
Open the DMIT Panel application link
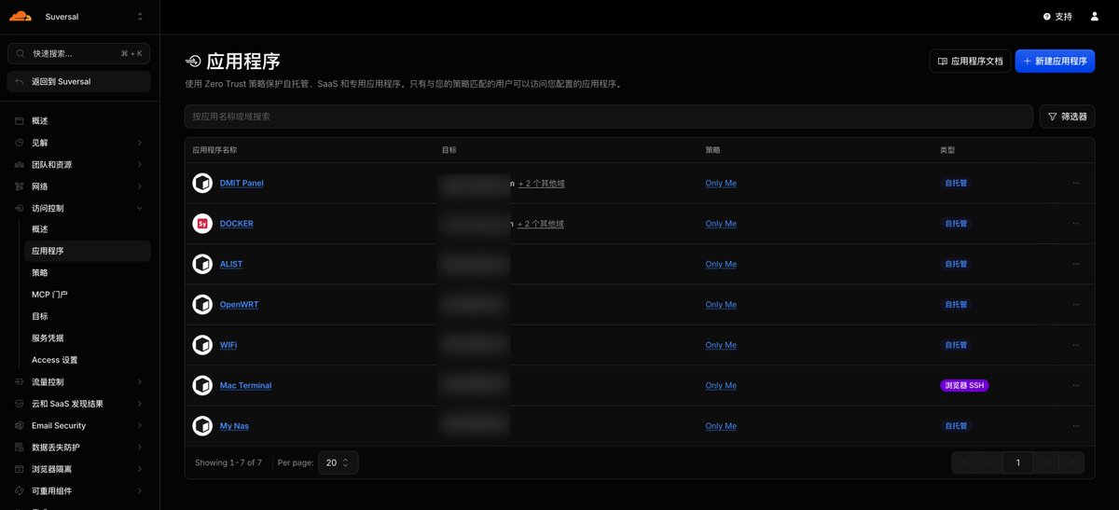pyautogui.click(x=242, y=184)
